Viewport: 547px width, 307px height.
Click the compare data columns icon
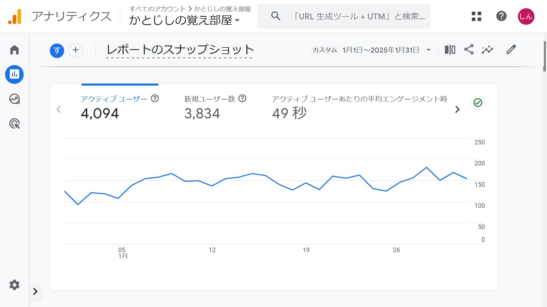pyautogui.click(x=450, y=50)
